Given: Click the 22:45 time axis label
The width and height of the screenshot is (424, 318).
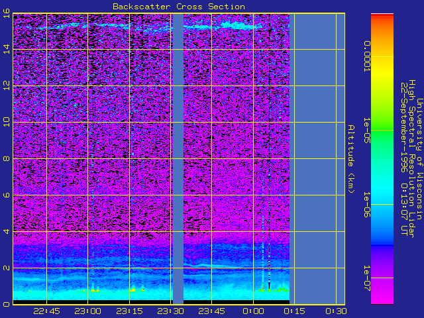Looking at the screenshot, I should click(46, 311).
